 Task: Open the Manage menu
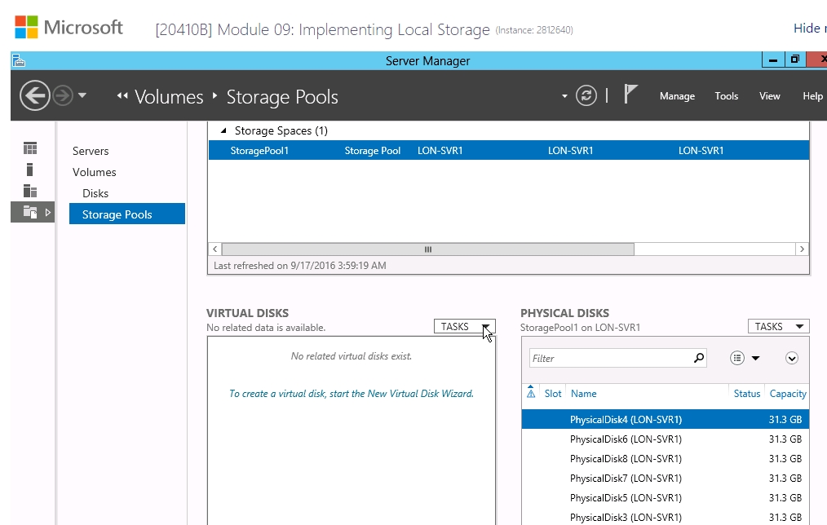pyautogui.click(x=677, y=96)
